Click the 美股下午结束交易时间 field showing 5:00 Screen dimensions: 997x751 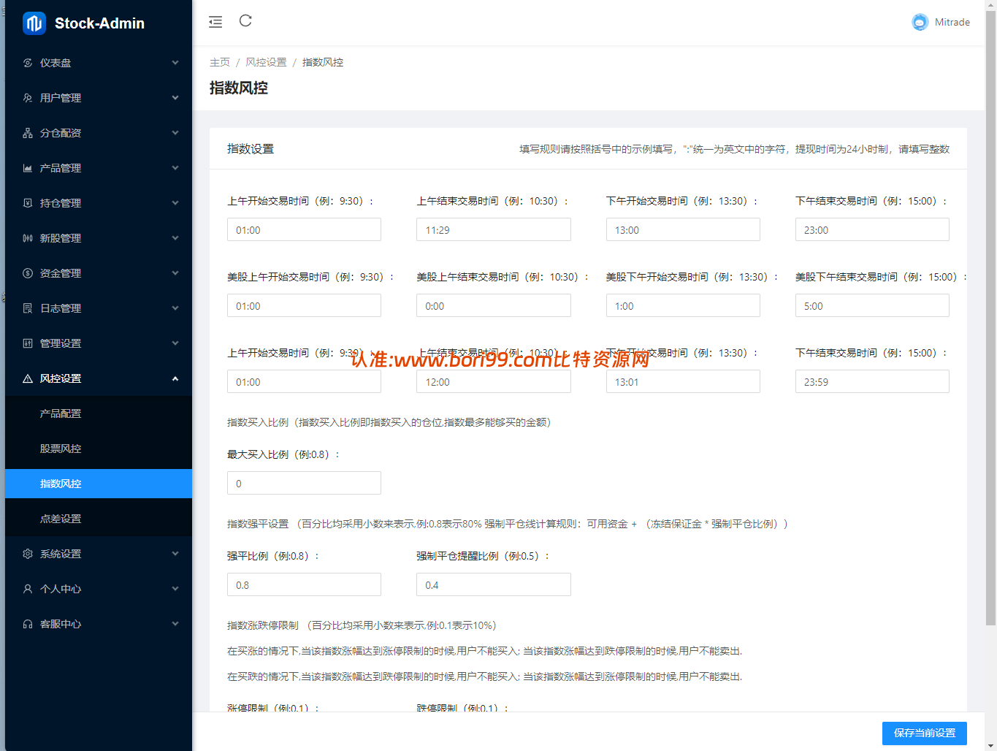tap(872, 305)
